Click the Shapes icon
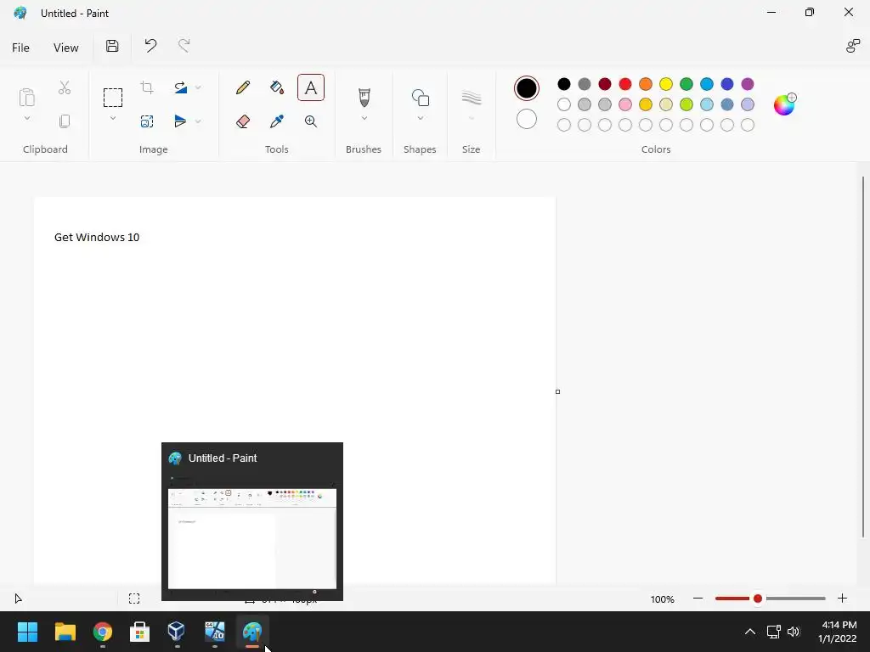The height and width of the screenshot is (652, 870). [x=420, y=98]
